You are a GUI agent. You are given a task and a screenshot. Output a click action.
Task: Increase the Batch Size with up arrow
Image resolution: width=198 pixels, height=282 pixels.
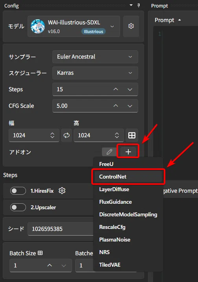pos(50,265)
